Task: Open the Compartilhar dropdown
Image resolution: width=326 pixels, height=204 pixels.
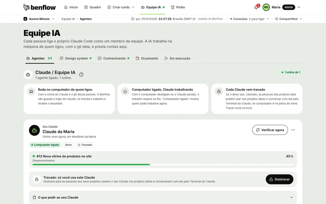Action: [x=288, y=19]
